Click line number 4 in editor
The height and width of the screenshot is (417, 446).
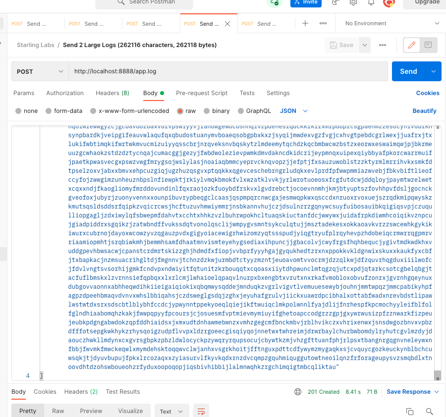coord(28,376)
